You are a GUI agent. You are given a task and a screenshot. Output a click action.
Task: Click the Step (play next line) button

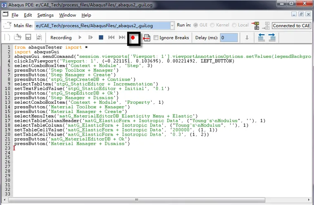pos(90,38)
